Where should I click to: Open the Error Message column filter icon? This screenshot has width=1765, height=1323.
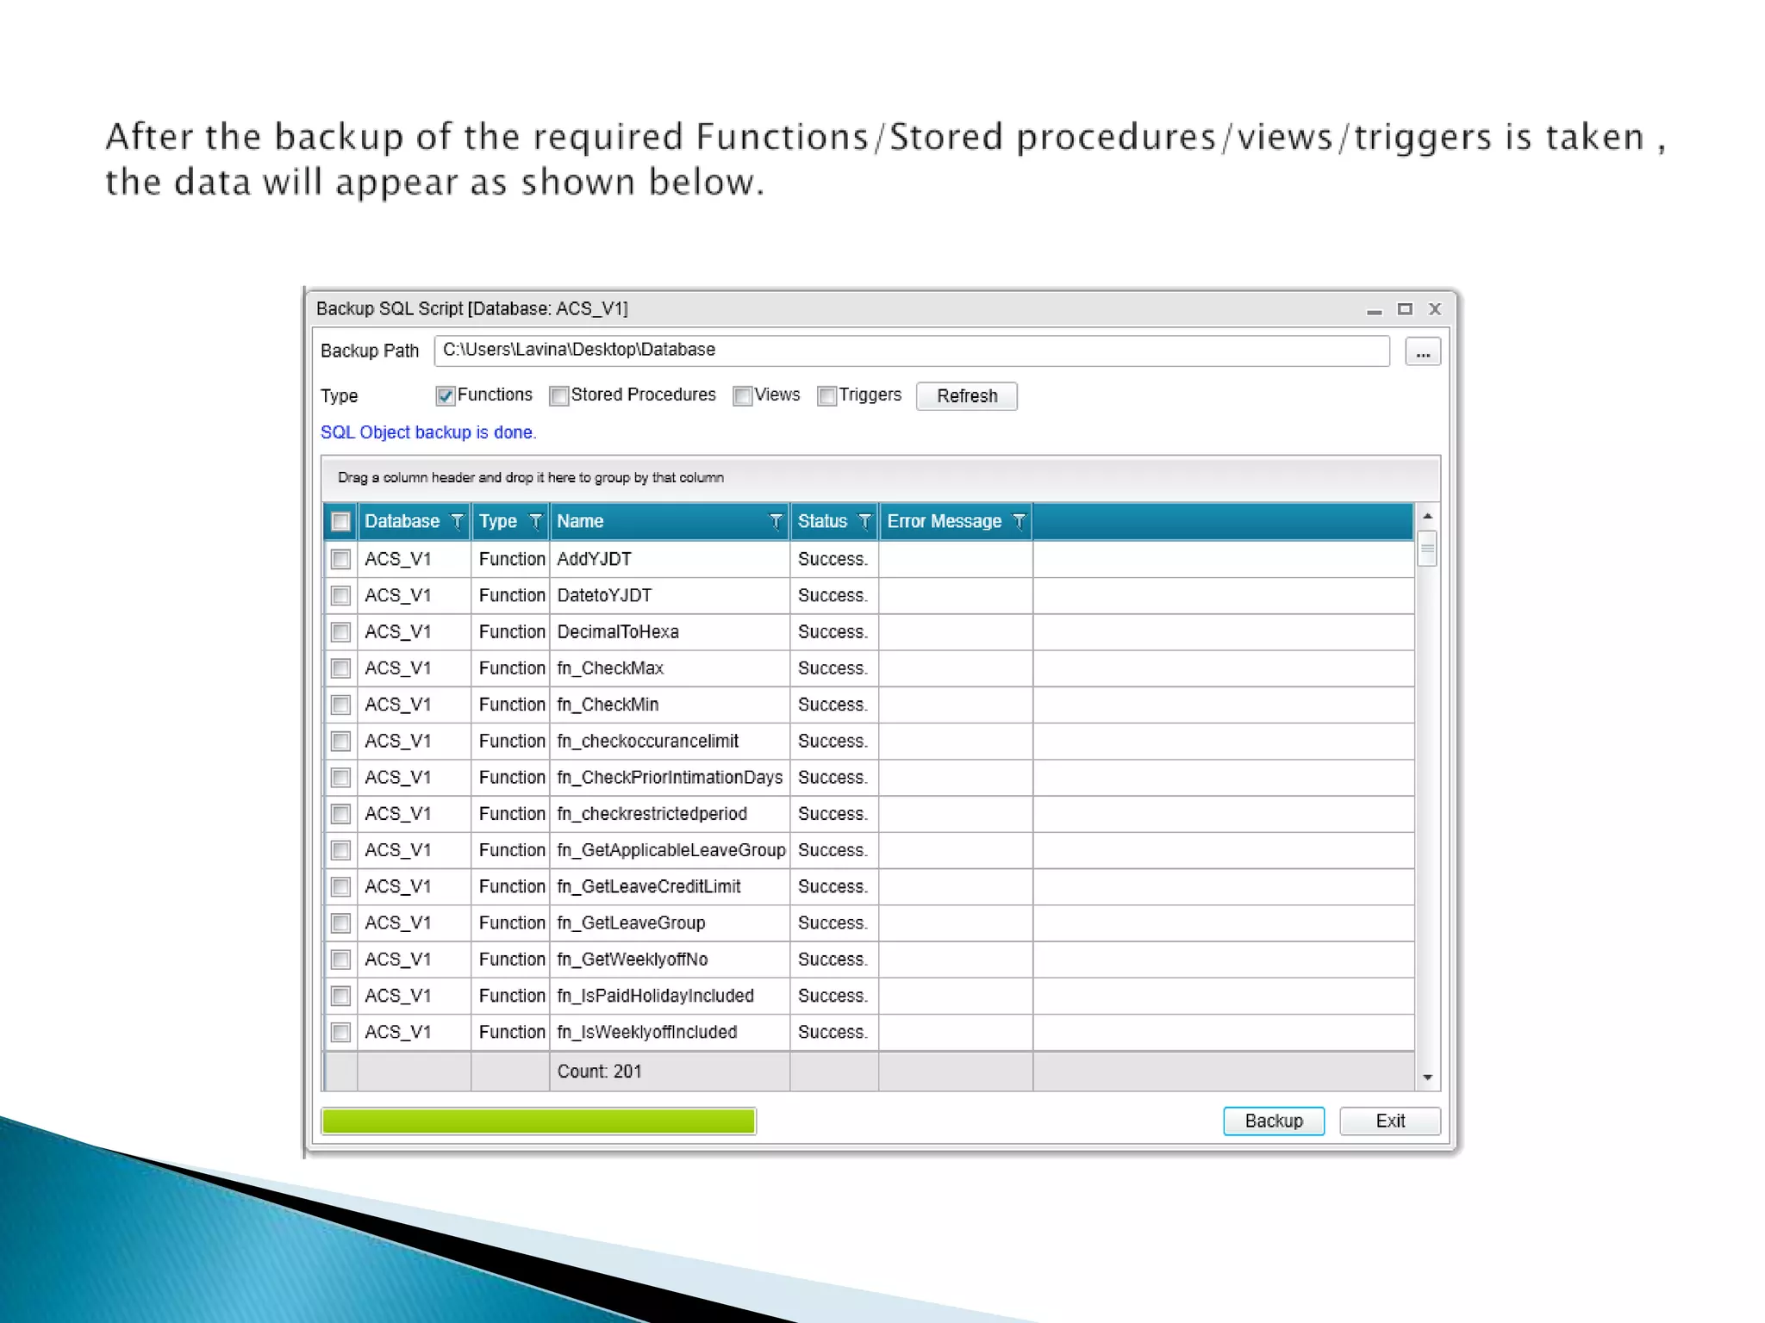pos(1019,521)
